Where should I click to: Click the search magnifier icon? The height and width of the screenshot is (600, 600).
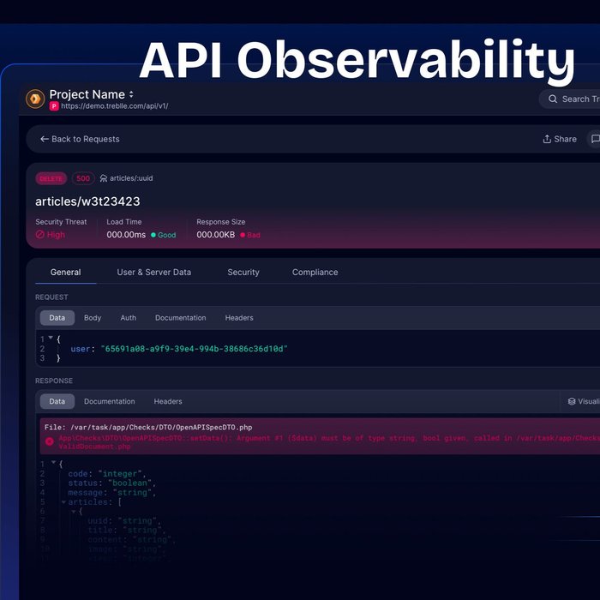[x=552, y=99]
